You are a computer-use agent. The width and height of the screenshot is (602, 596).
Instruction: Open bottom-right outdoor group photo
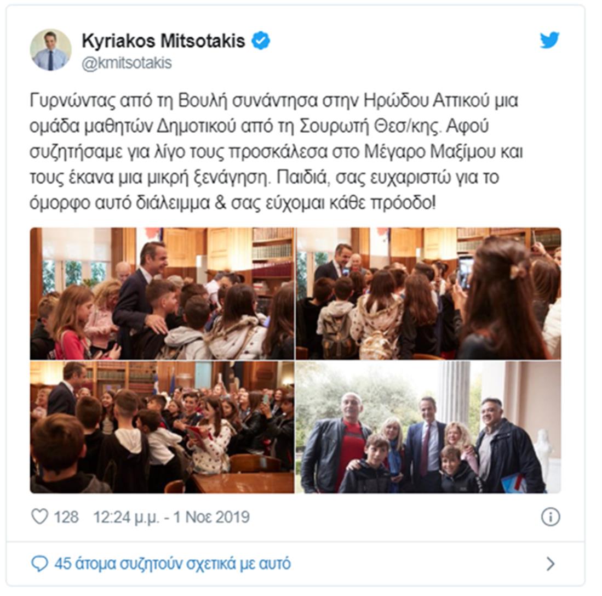tap(428, 427)
